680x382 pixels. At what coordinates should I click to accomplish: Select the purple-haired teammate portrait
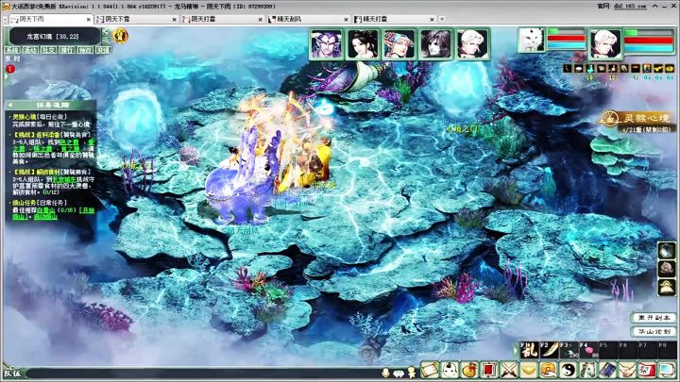pyautogui.click(x=326, y=43)
